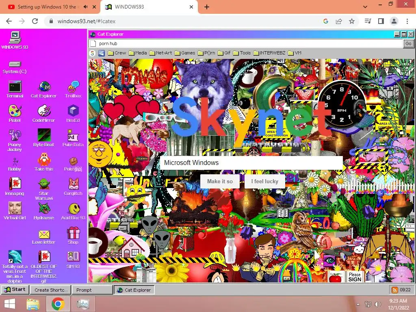Select Create Shortcut taskbar item
The height and width of the screenshot is (312, 416).
pos(50,290)
